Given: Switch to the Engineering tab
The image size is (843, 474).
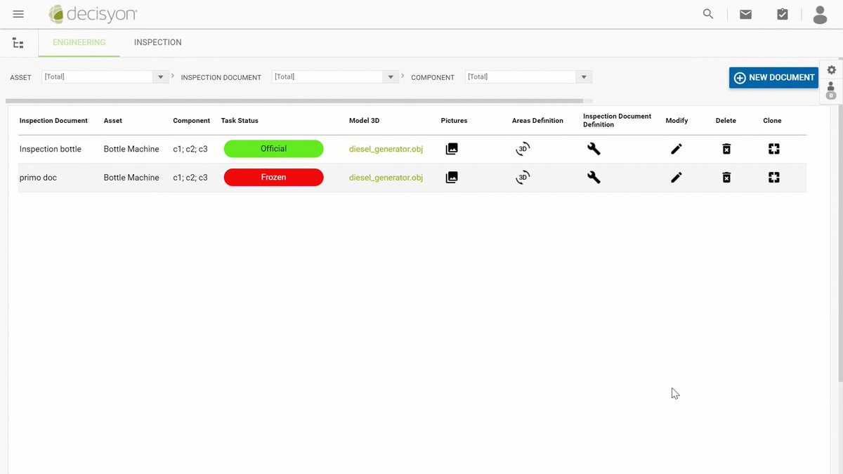Looking at the screenshot, I should pos(79,42).
